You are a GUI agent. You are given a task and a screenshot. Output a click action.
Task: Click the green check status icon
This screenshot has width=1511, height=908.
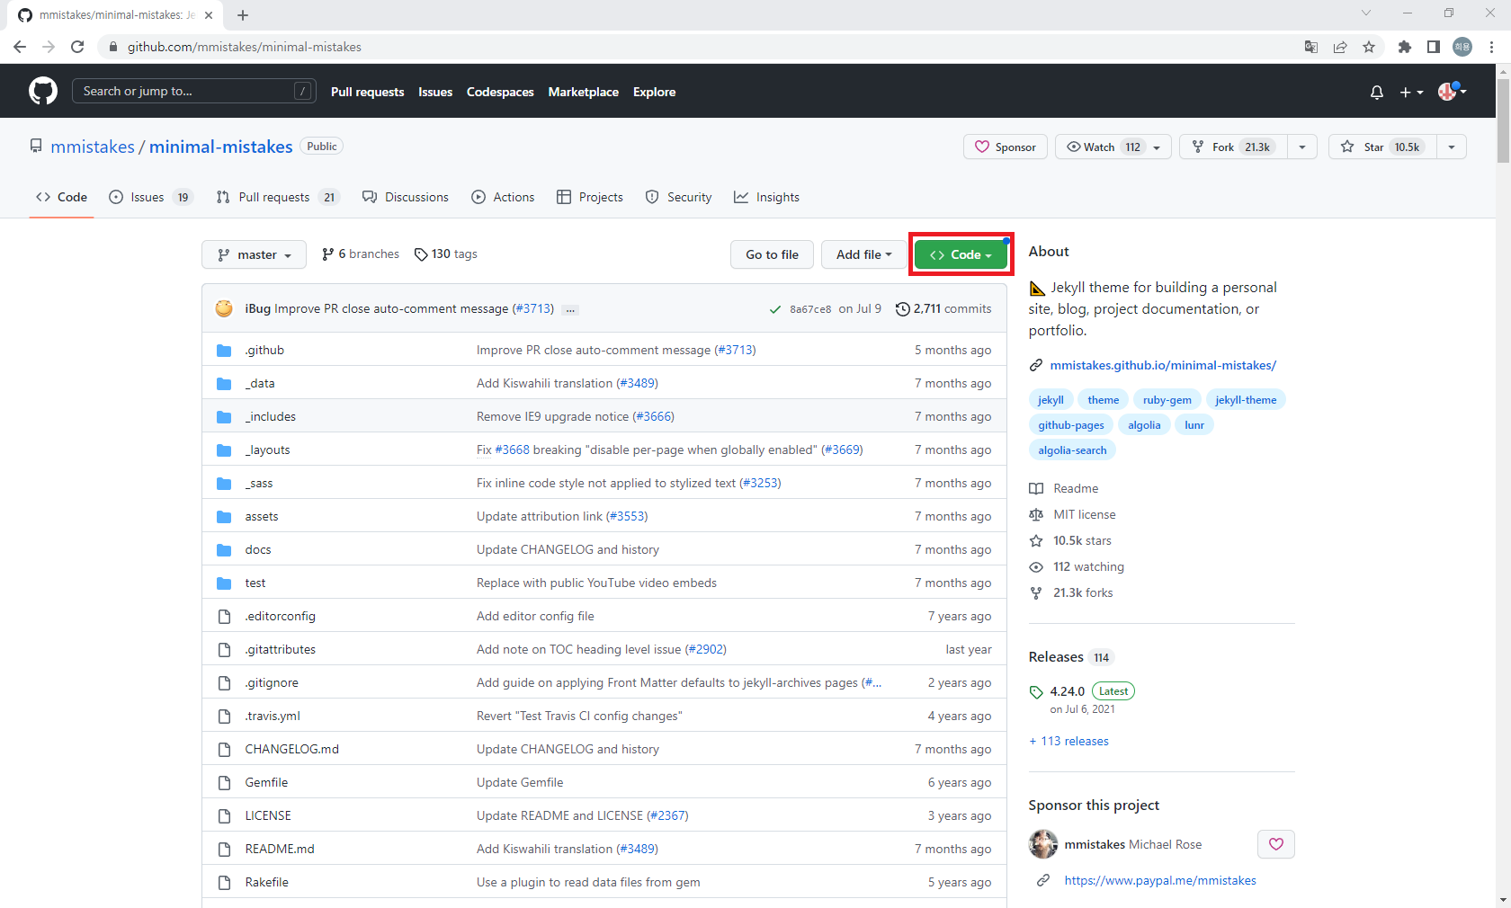click(775, 309)
